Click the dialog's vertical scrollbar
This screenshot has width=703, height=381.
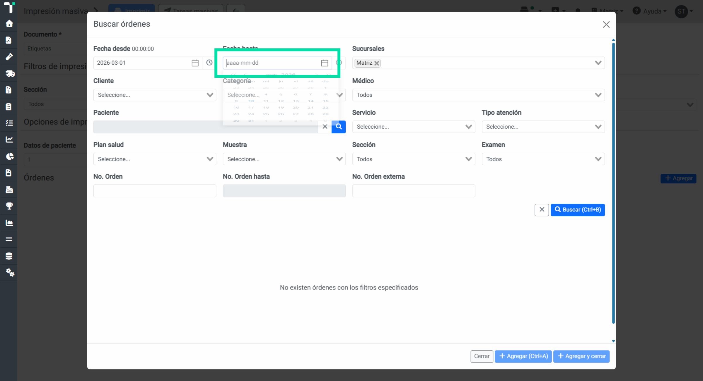point(613,183)
